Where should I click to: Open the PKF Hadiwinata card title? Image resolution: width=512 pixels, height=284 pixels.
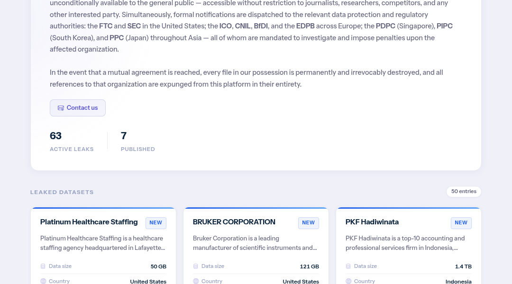pyautogui.click(x=372, y=222)
